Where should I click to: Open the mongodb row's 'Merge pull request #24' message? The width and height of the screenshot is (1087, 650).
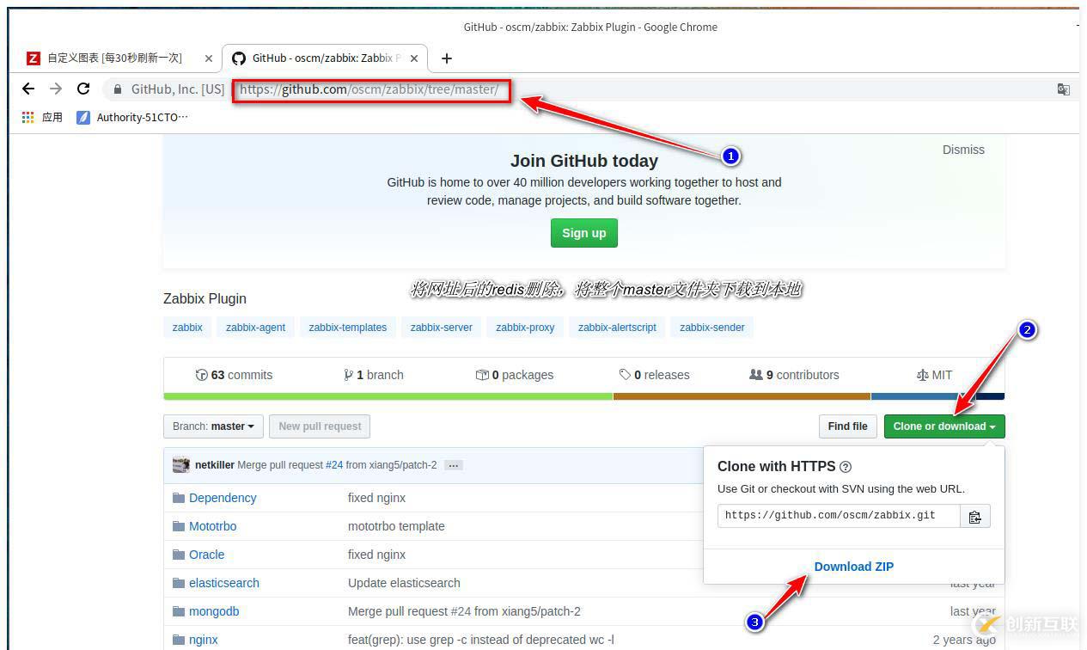(464, 611)
